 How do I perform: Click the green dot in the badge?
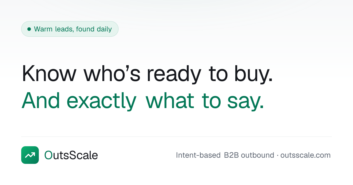(x=29, y=29)
